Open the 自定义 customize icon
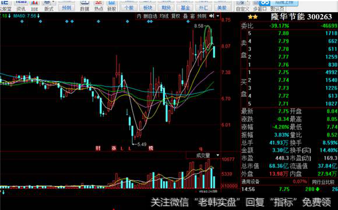338x210 pixels. point(242,6)
